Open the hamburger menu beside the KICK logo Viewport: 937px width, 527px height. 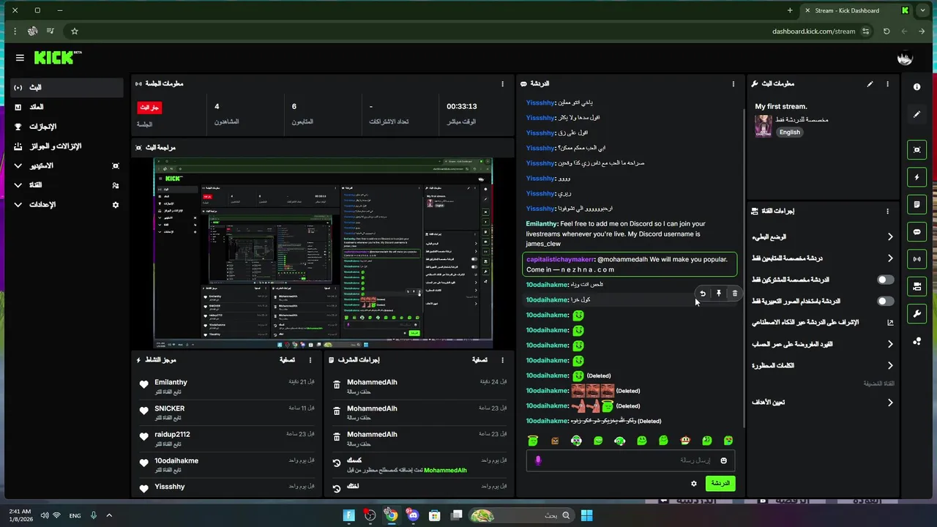click(20, 58)
